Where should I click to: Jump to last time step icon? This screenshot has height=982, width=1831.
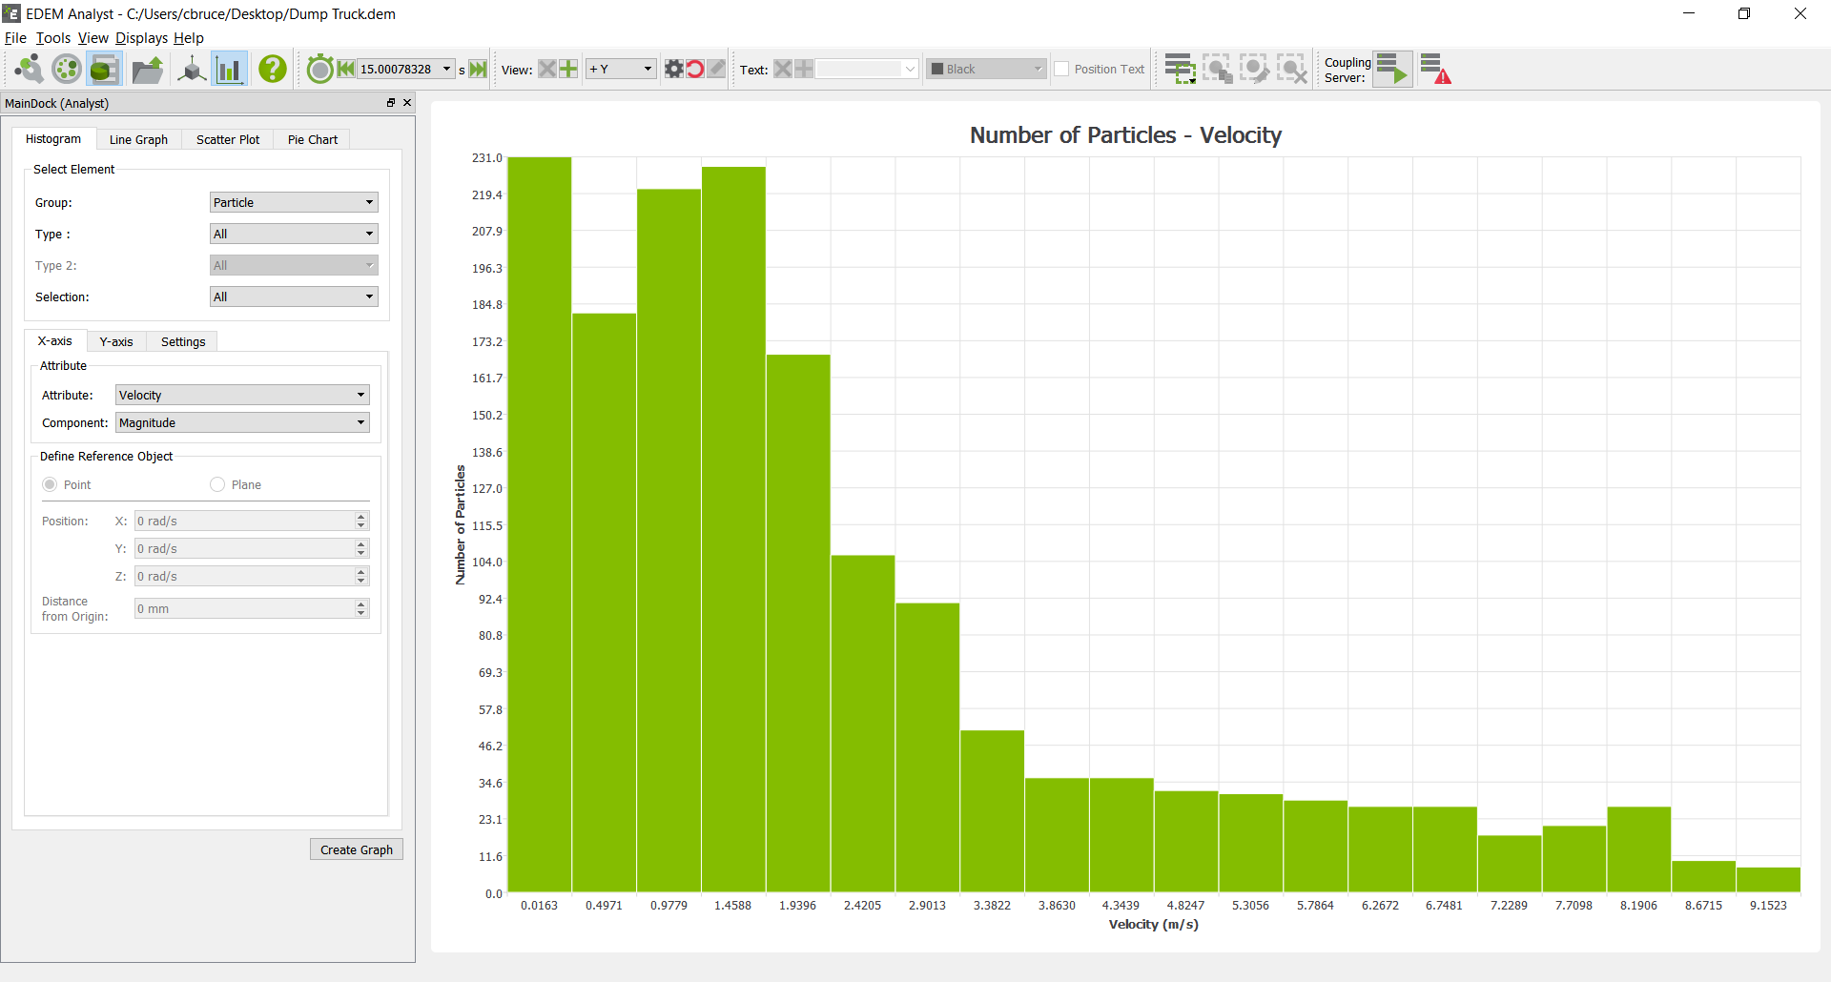(479, 69)
